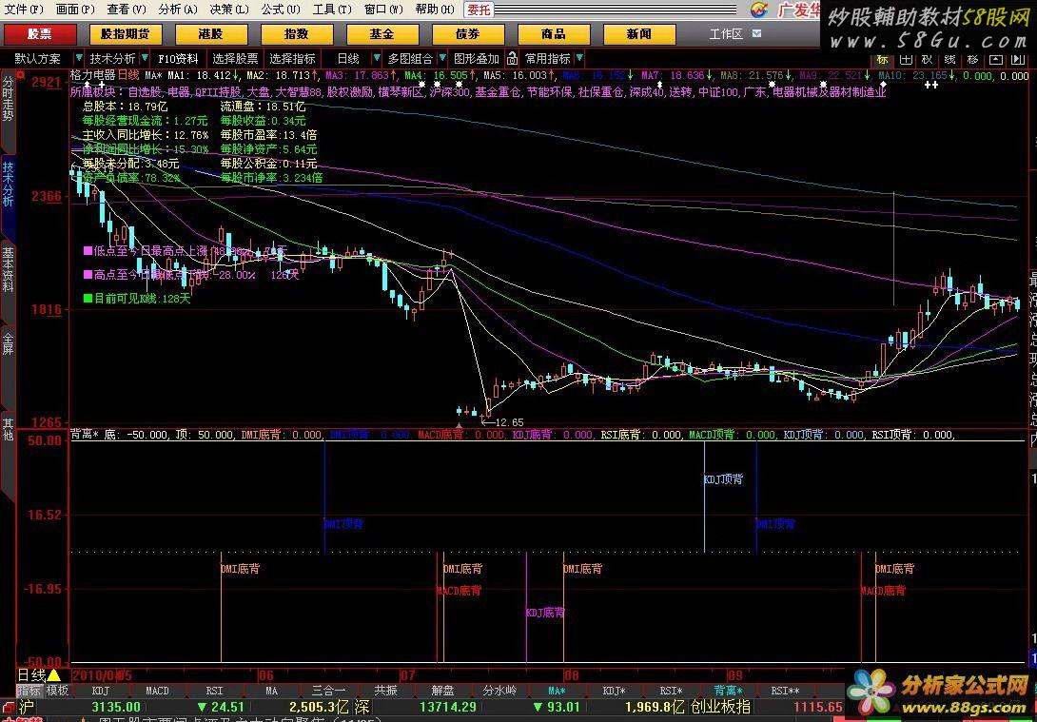Screen dimensions: 1037x722
Task: Switch to the 模板 mode at bottom left
Action: click(x=57, y=691)
